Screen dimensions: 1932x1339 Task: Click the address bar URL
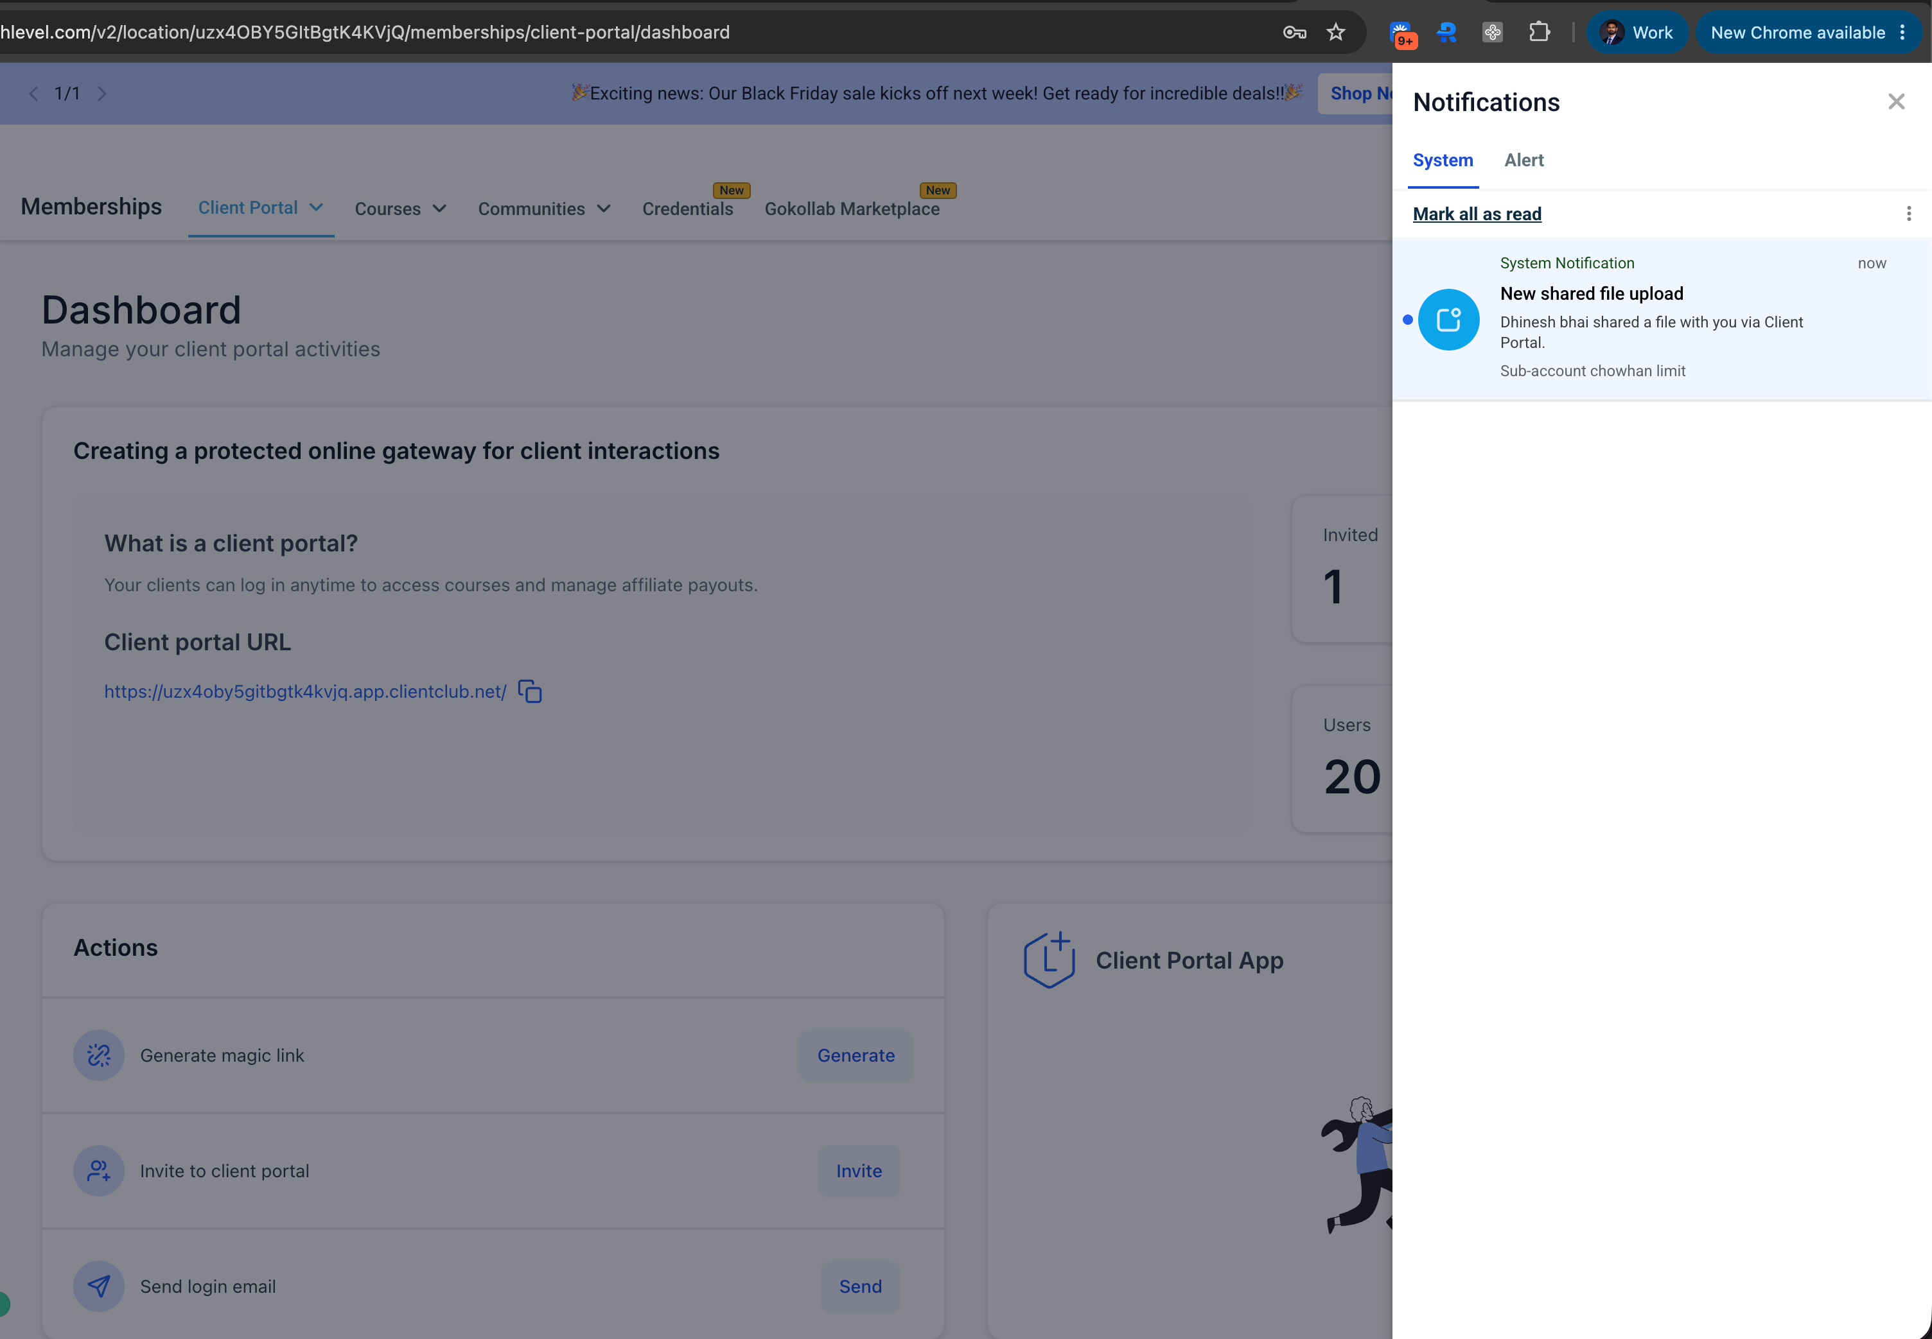click(365, 33)
